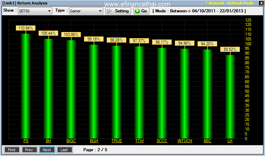This screenshot has height=156, width=265.
Task: Go to First page
Action: [12, 150]
